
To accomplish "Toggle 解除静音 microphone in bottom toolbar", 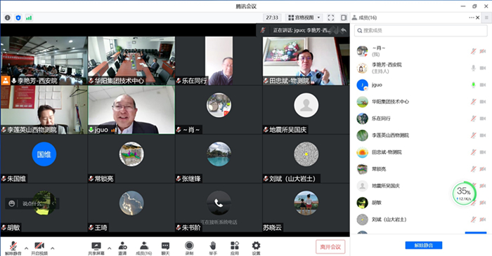I will (x=13, y=248).
